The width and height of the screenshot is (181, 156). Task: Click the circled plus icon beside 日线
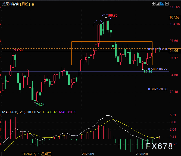click(x=33, y=5)
